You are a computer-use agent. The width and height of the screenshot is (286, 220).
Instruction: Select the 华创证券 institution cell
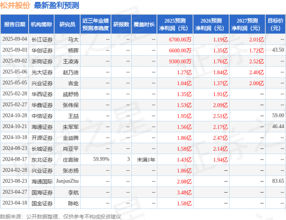coord(42,51)
